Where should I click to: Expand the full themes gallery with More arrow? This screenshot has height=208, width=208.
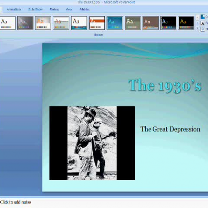click(197, 29)
